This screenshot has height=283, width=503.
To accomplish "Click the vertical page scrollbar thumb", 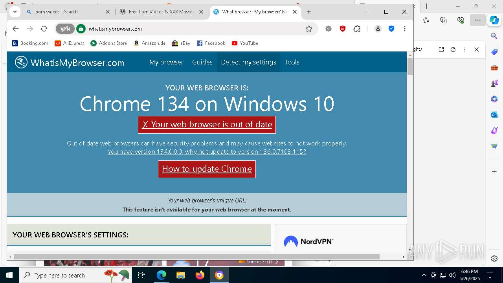I will pos(410,66).
